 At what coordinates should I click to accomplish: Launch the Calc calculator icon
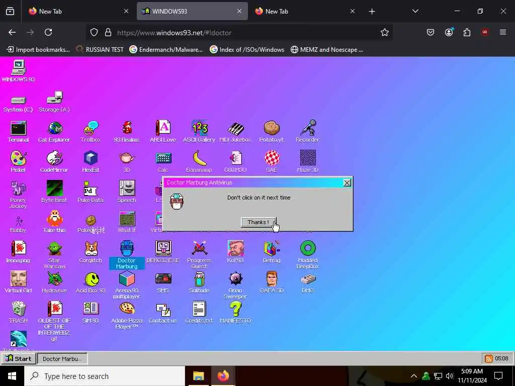coord(163,162)
